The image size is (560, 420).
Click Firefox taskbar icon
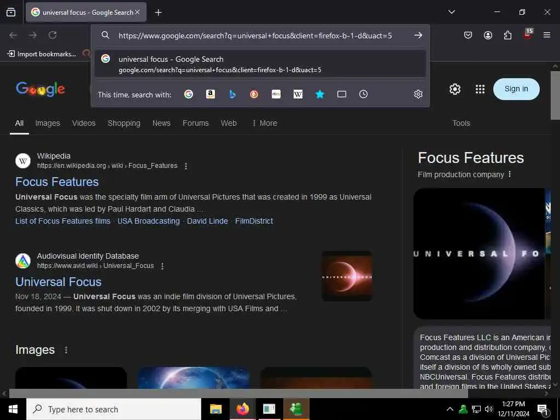[242, 409]
